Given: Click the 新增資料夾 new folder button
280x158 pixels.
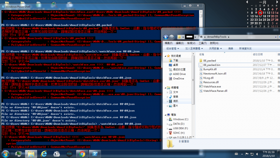Looking at the screenshot, I should pos(245,48).
